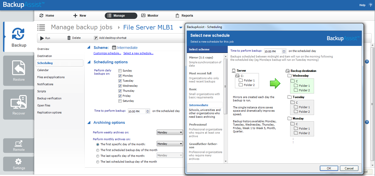
Task: Click the job list icon beside Manage backup jobs
Action: pyautogui.click(x=41, y=27)
